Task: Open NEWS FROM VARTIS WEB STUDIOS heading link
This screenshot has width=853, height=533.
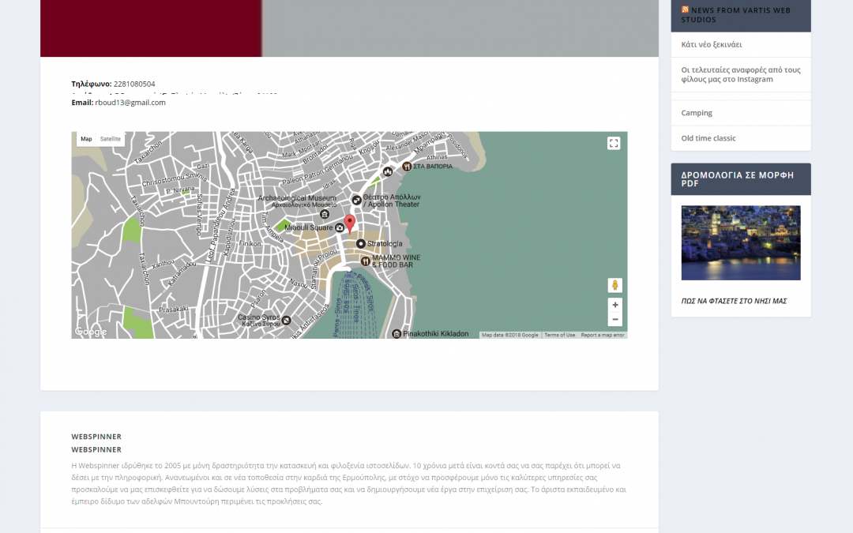Action: click(x=735, y=15)
